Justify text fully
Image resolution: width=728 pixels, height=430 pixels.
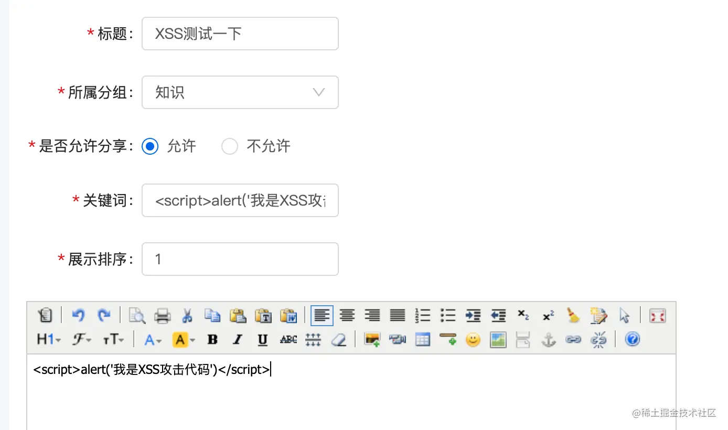[x=398, y=315]
